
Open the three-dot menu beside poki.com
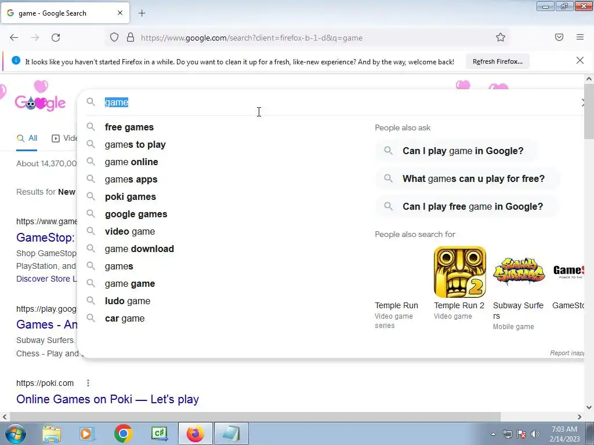click(88, 383)
